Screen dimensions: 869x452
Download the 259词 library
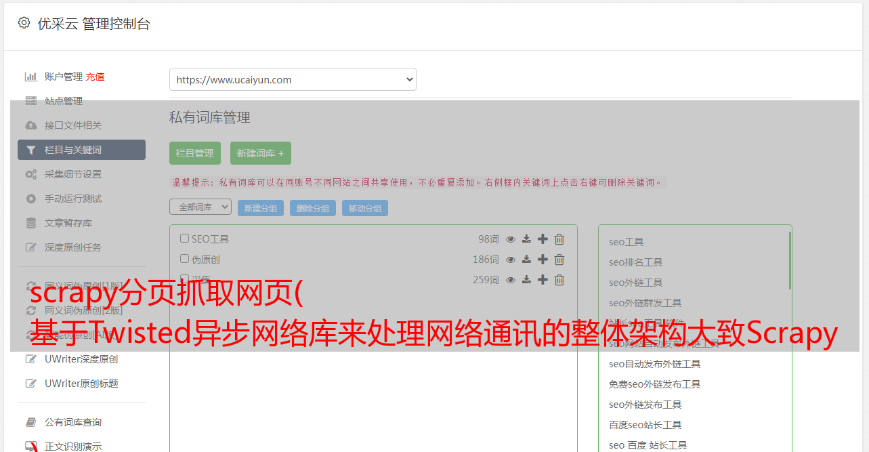coord(526,280)
